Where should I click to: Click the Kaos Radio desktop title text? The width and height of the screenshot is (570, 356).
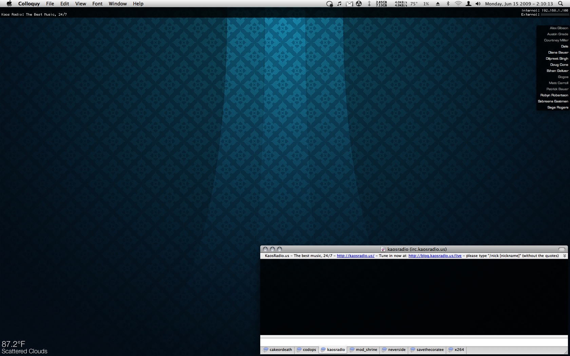pos(34,15)
